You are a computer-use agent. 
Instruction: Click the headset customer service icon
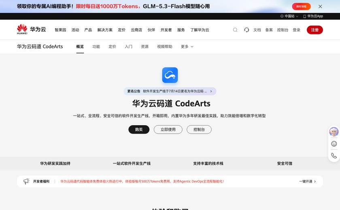click(246, 30)
